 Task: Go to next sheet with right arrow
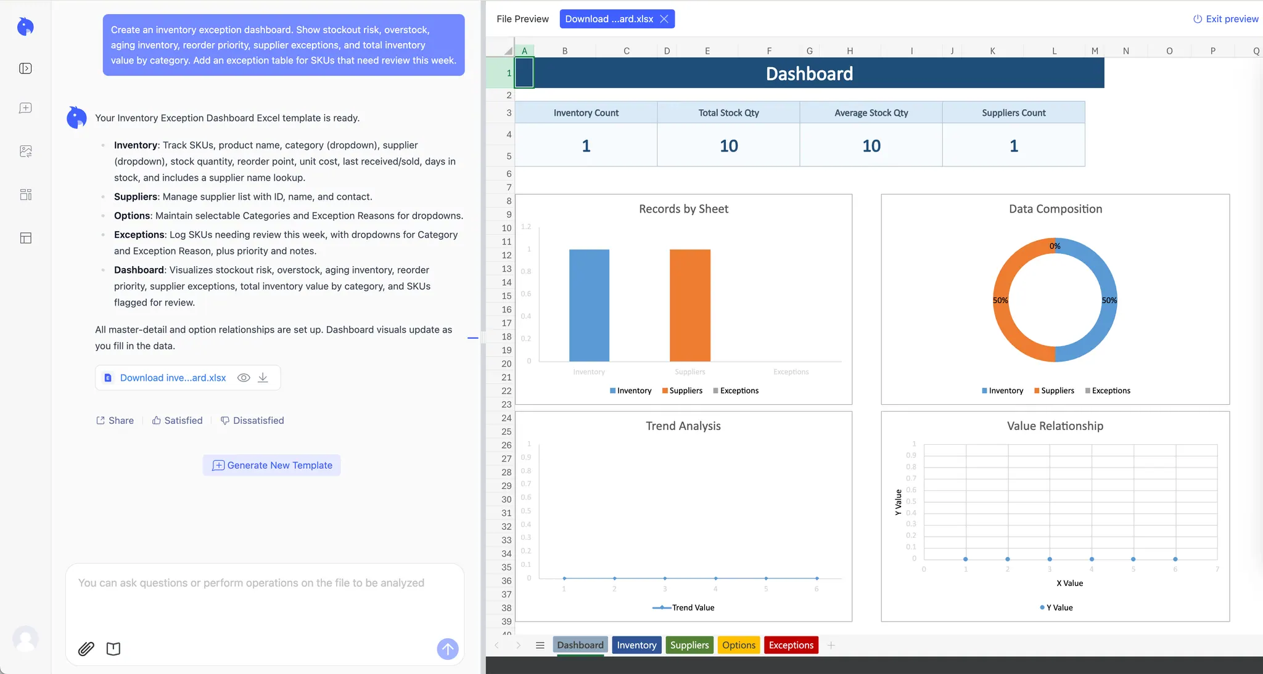tap(518, 645)
